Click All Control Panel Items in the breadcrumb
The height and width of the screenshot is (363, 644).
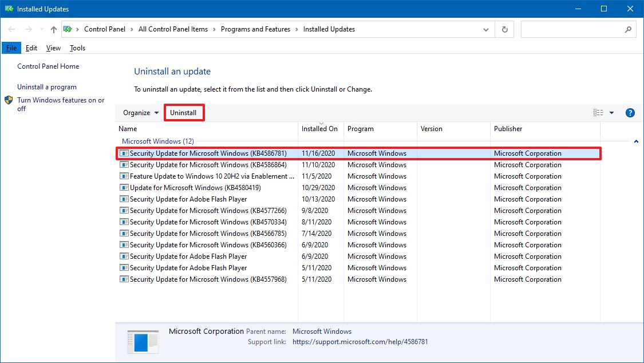[x=173, y=29]
